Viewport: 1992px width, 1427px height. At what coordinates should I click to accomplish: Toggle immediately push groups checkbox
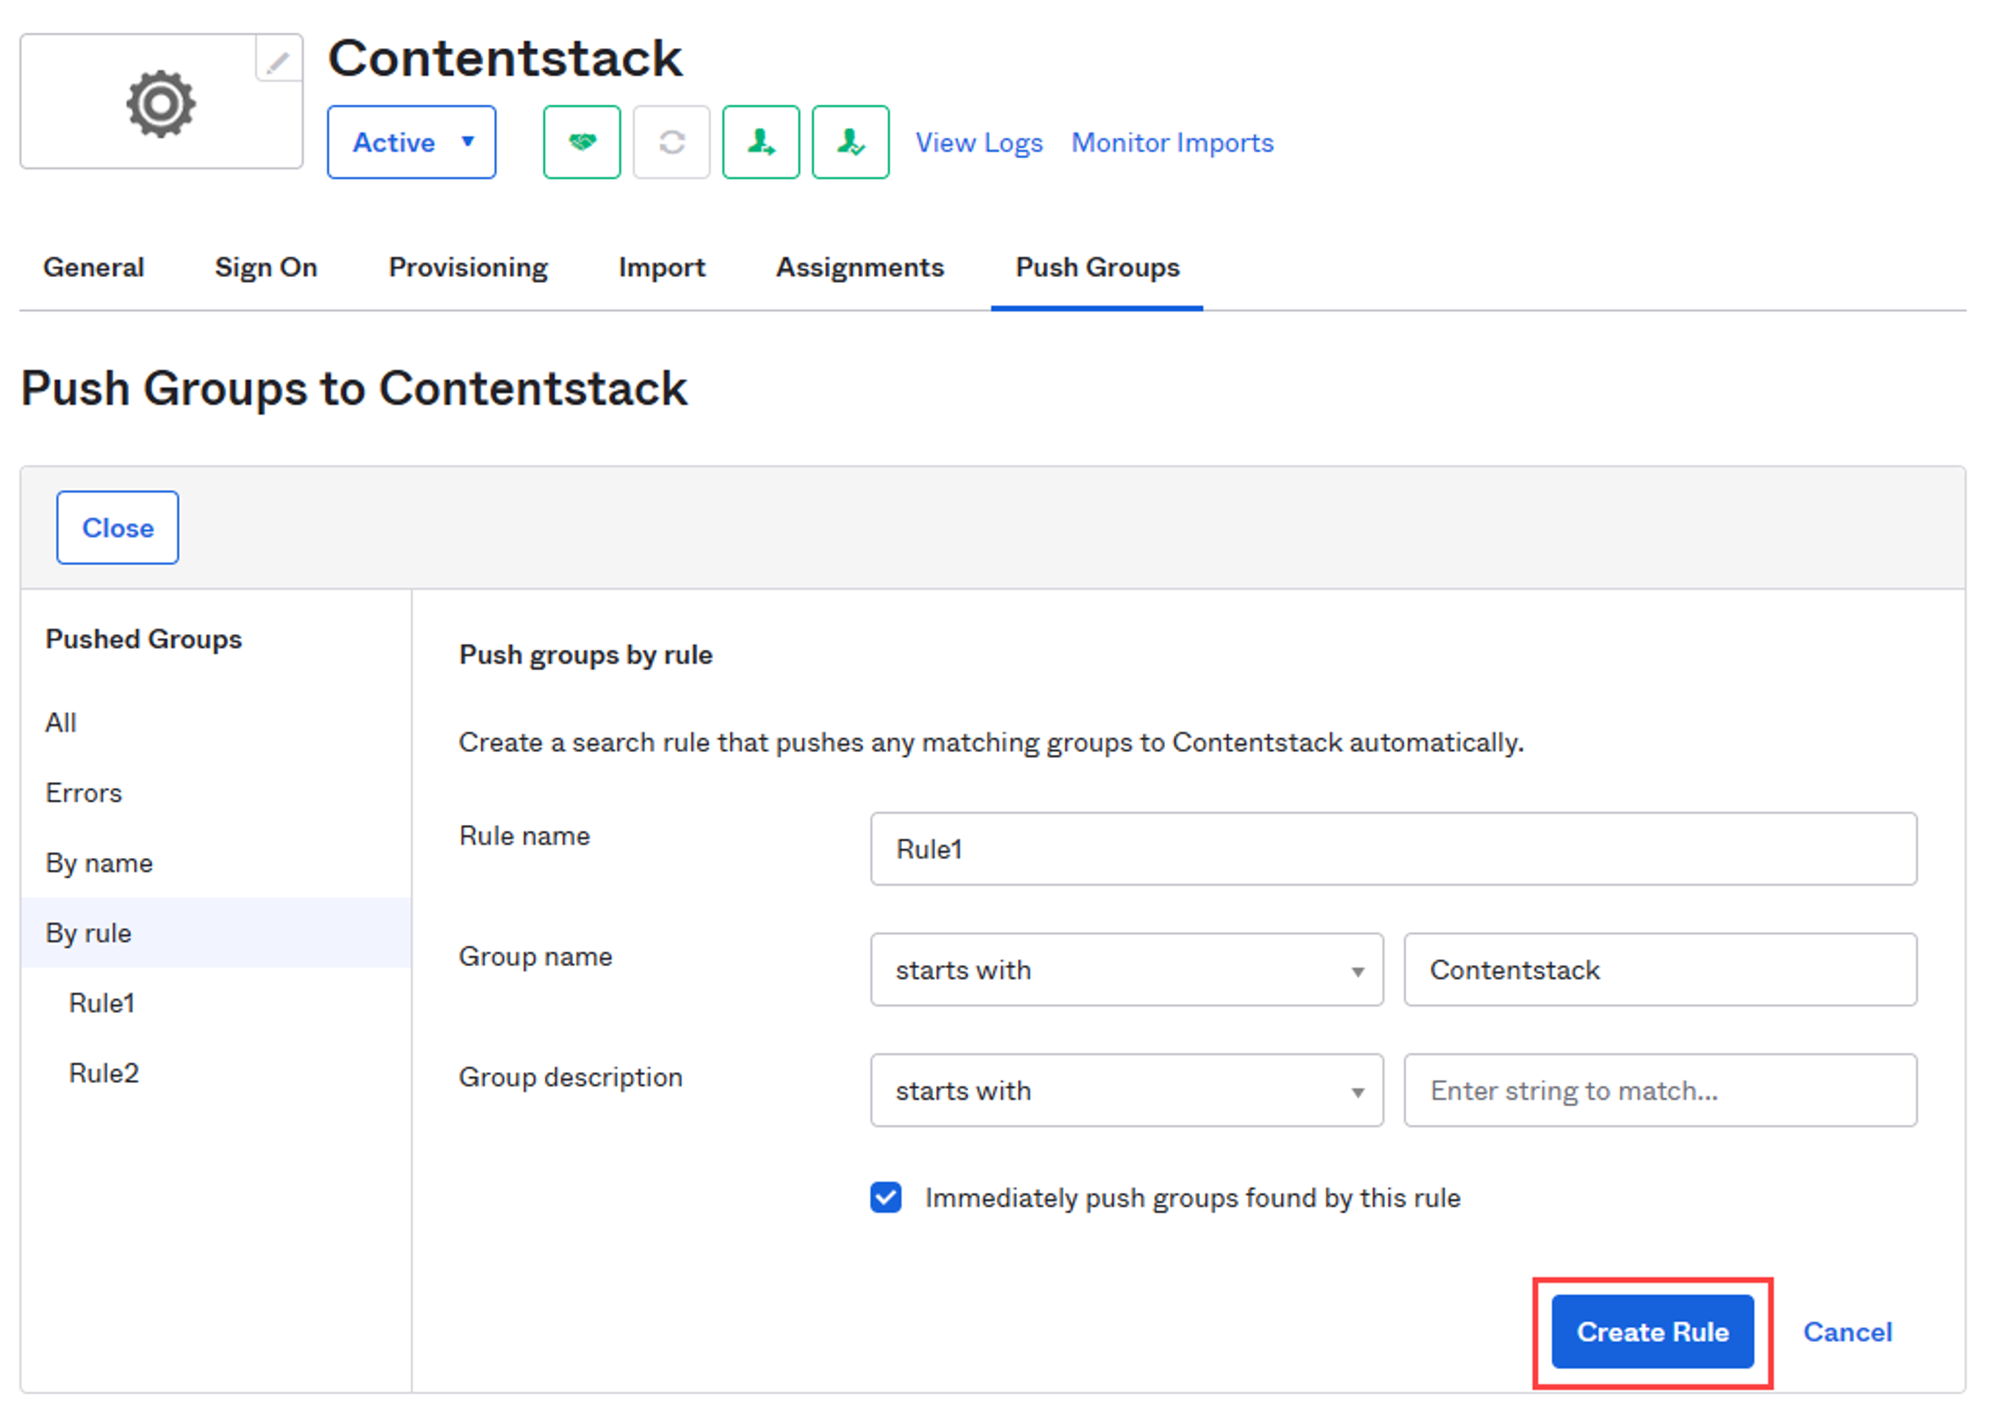coord(886,1197)
